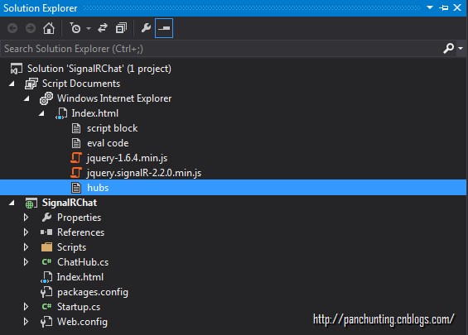Expand the Scripts folder
The width and height of the screenshot is (468, 335).
tap(26, 247)
